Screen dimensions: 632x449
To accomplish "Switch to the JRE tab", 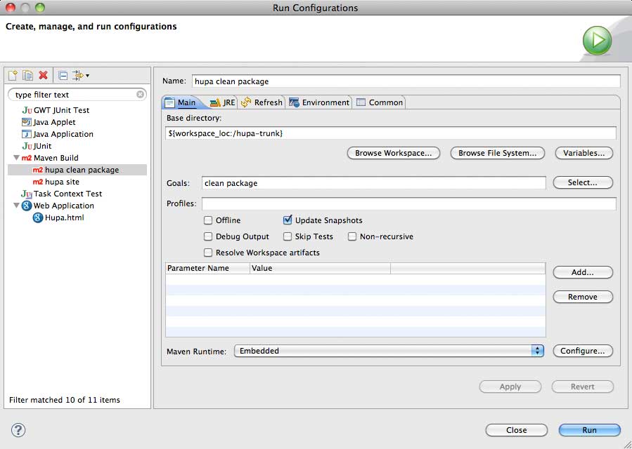I will (x=223, y=102).
